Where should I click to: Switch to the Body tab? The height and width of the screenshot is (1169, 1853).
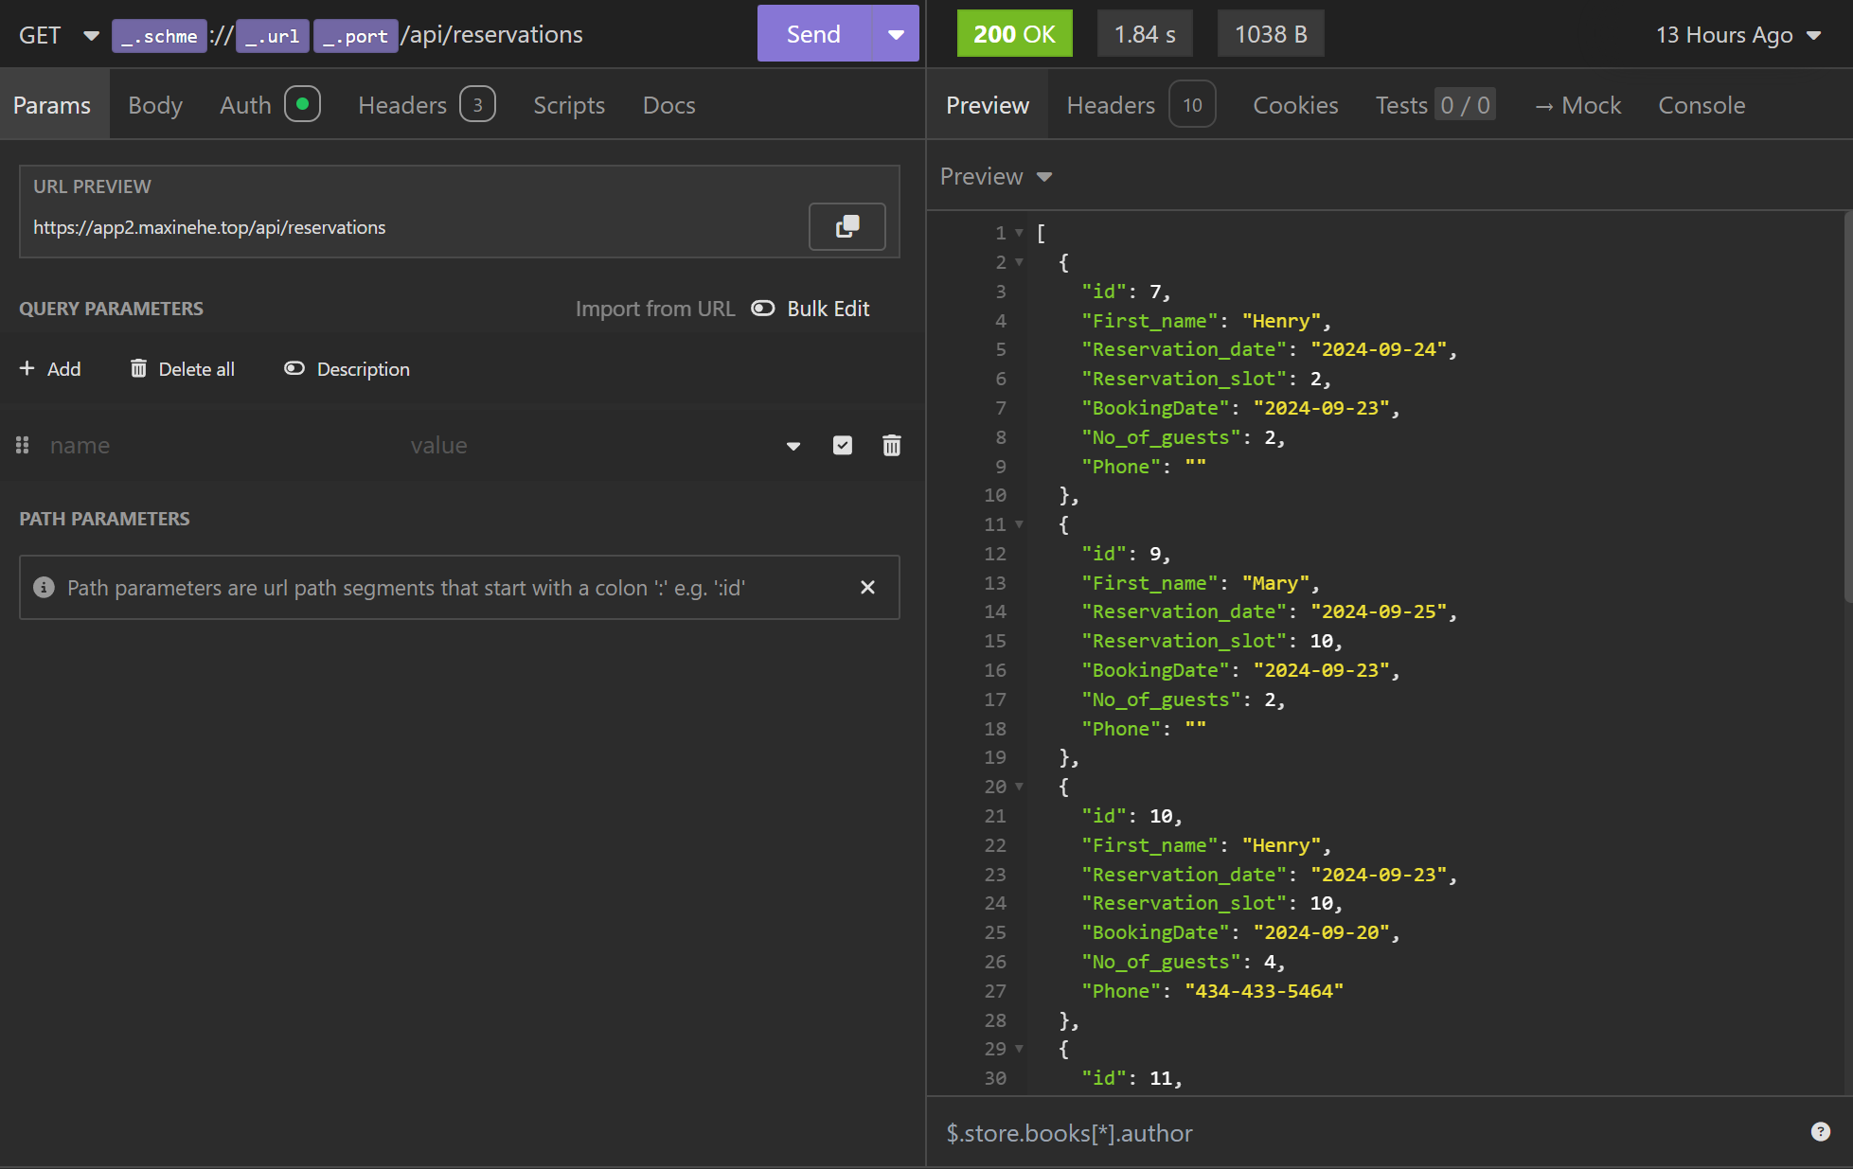[155, 105]
